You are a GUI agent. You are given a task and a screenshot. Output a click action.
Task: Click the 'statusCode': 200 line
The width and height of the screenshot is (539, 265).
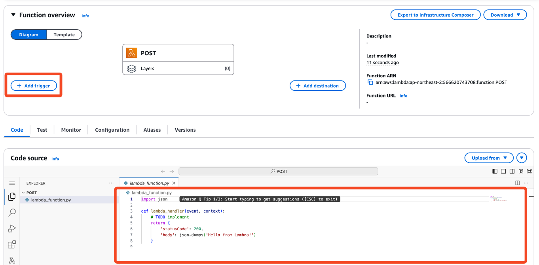[x=182, y=229]
